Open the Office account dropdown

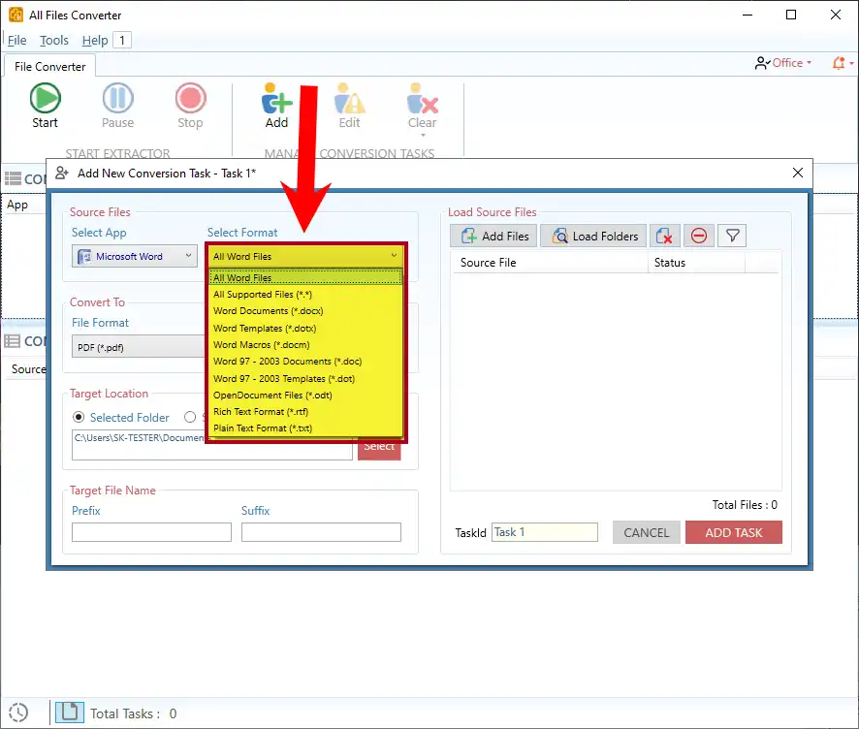783,63
